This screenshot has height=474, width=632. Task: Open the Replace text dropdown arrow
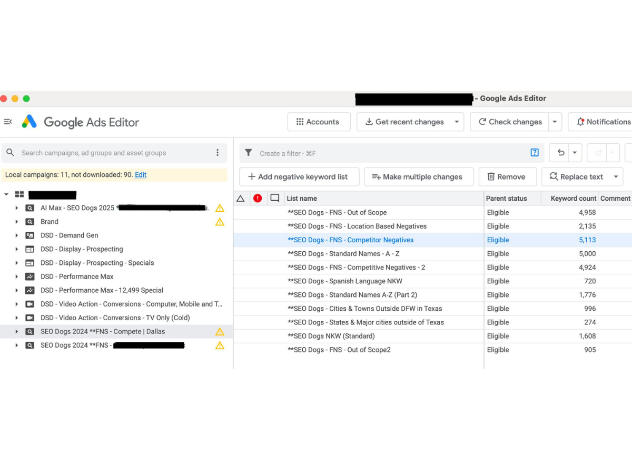[616, 177]
